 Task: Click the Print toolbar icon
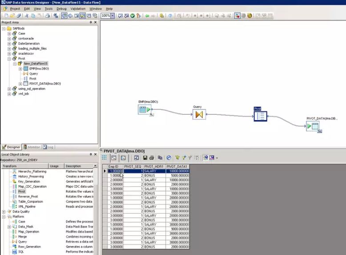(47, 16)
